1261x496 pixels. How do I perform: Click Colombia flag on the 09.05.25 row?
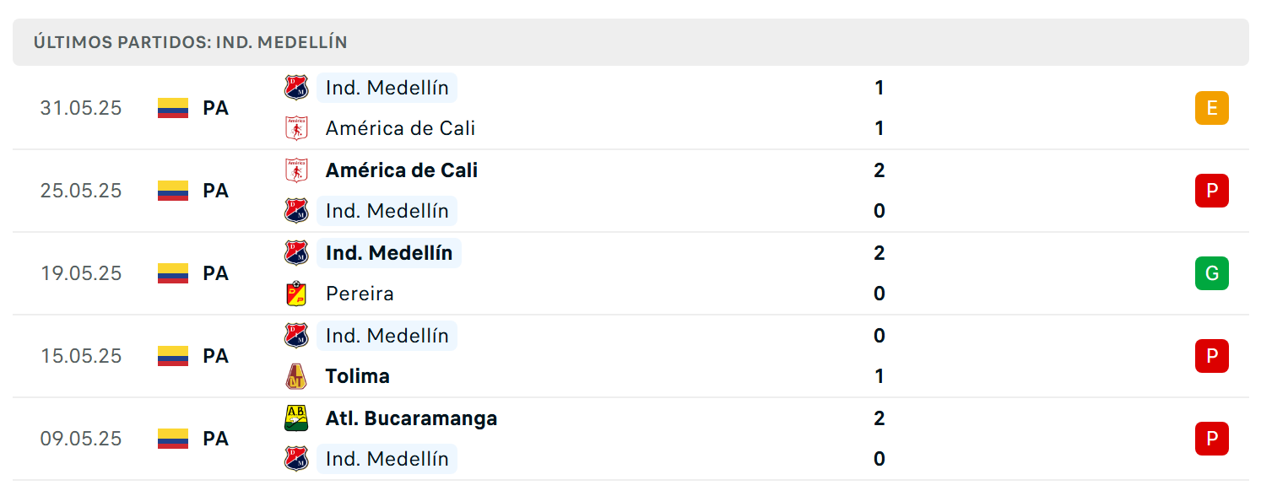click(173, 439)
